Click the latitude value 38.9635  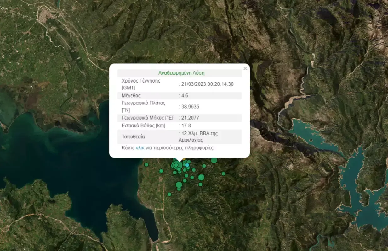tap(190, 107)
